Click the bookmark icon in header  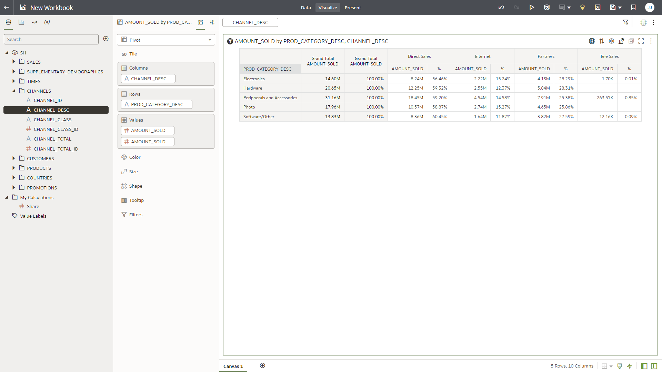coord(633,8)
